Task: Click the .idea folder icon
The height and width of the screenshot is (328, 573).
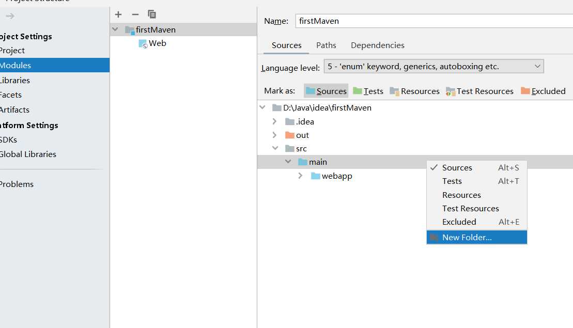Action: pos(290,121)
